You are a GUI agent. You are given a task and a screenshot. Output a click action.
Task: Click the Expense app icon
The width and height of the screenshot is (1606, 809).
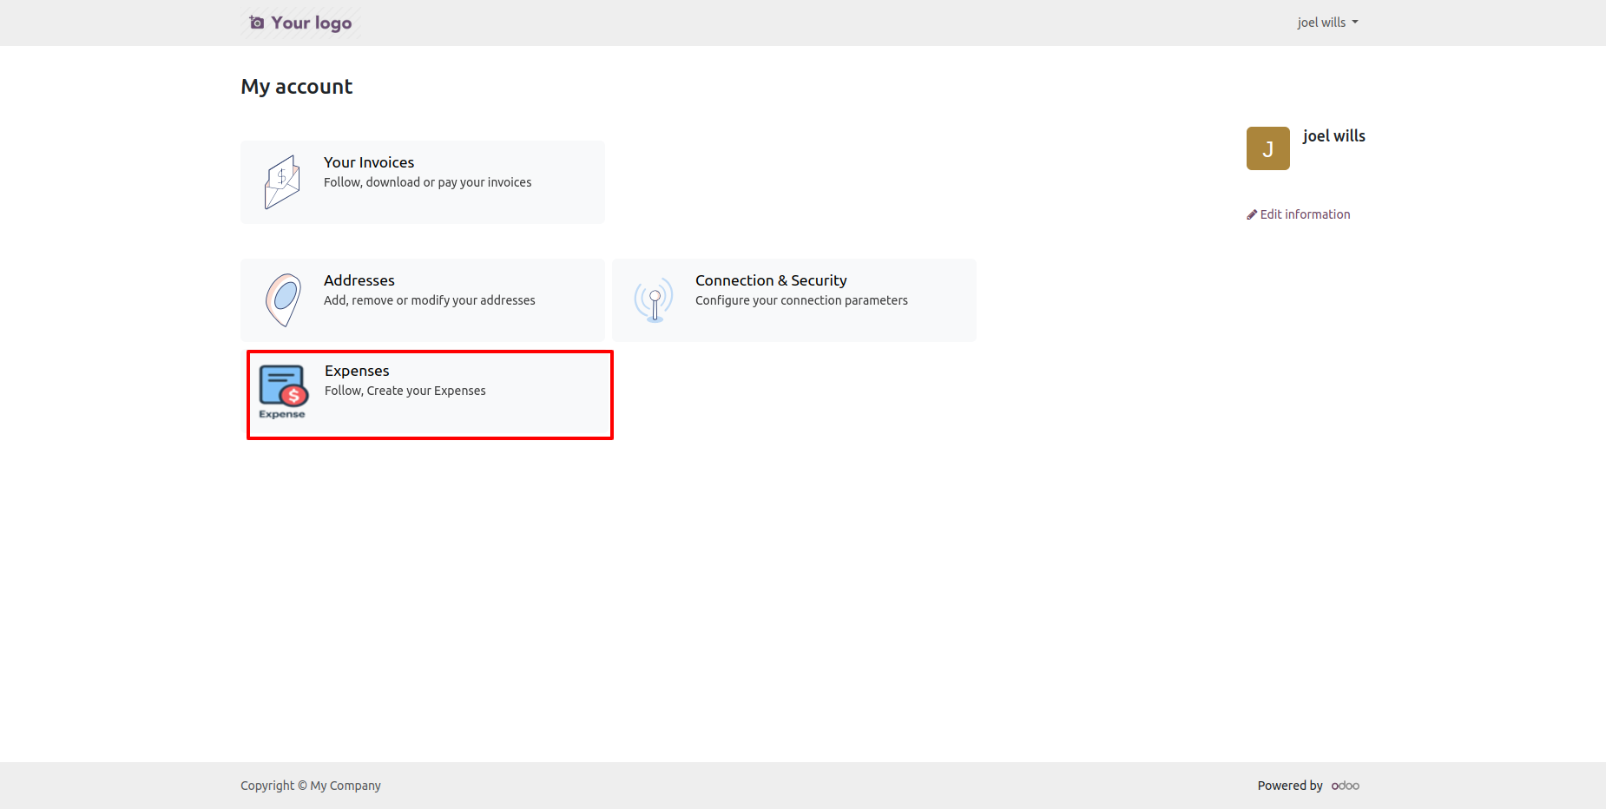click(283, 391)
